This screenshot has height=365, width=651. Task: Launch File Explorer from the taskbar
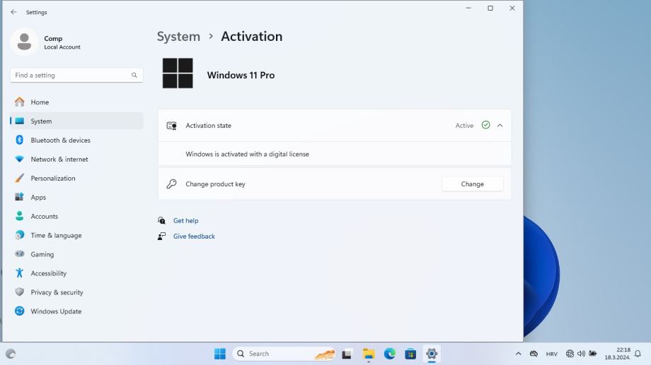(368, 354)
